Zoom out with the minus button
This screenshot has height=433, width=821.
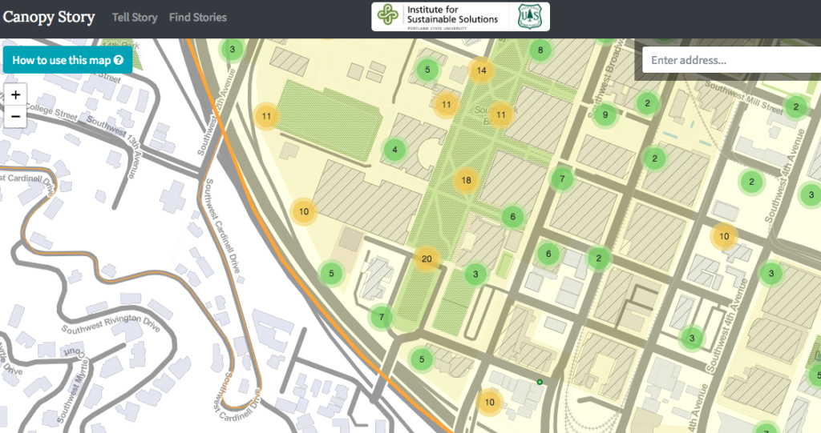coord(15,116)
